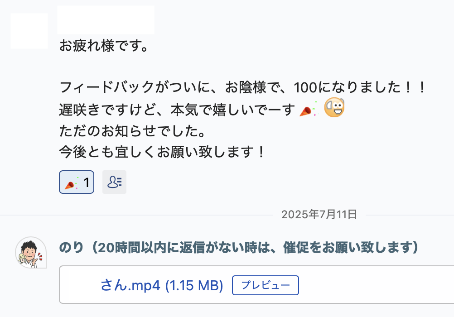Click sender name のり(20時間以内に返信がない時は…)
The image size is (454, 317).
point(239,248)
